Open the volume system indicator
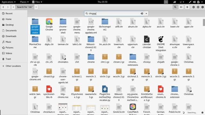Viewport: 205px width, 115px height. pyautogui.click(x=194, y=2)
